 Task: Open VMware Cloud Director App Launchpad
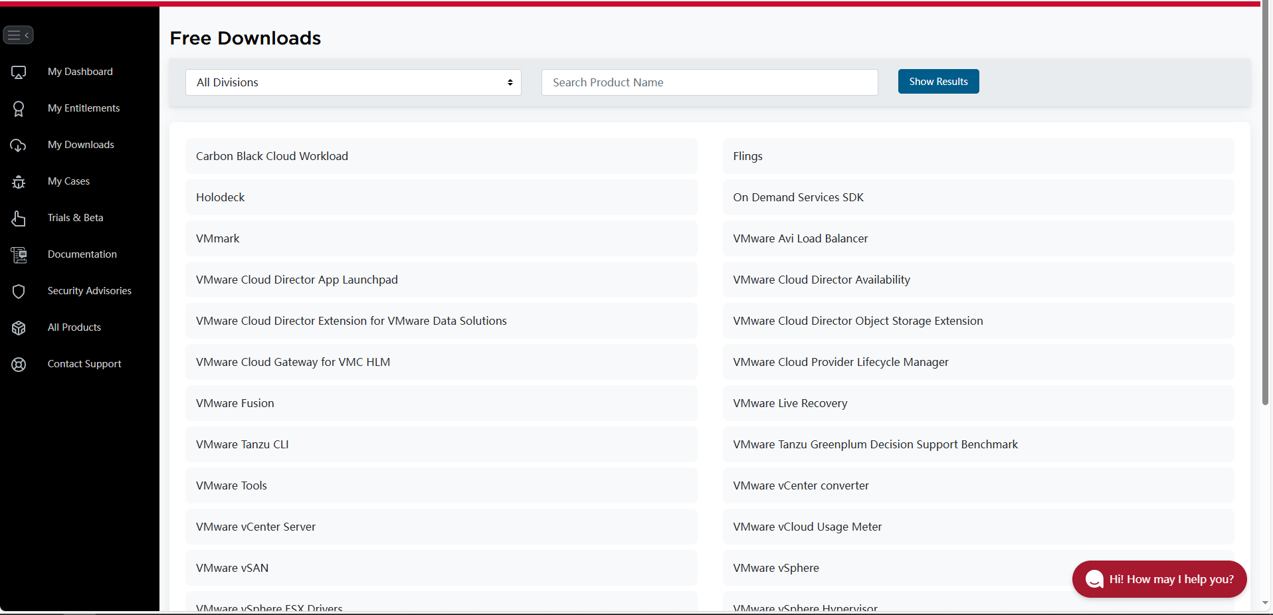[x=441, y=280]
